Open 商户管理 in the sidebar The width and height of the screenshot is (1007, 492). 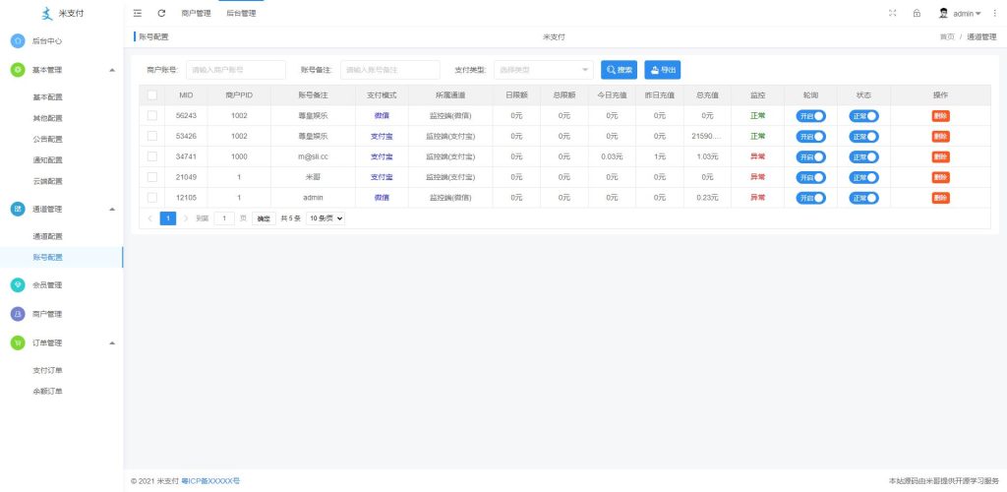47,314
